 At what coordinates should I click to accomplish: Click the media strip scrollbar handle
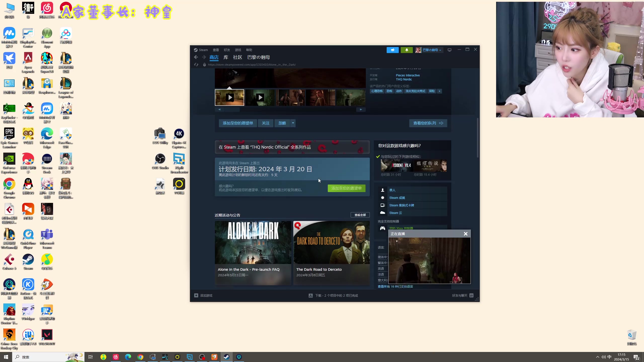(x=232, y=110)
